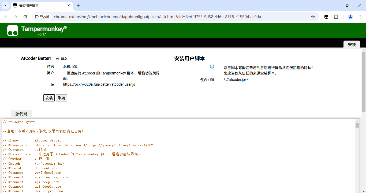Open the Extensions puzzle-piece menu
This screenshot has width=366, height=193.
point(336,17)
